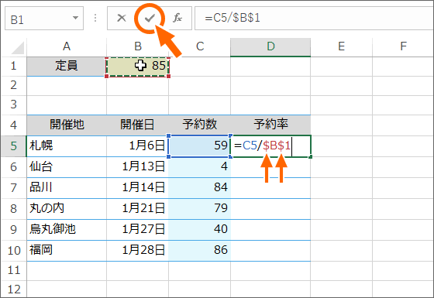Viewport: 434px width, 298px height.
Task: Click cell C5 with value 59
Action: tap(200, 146)
